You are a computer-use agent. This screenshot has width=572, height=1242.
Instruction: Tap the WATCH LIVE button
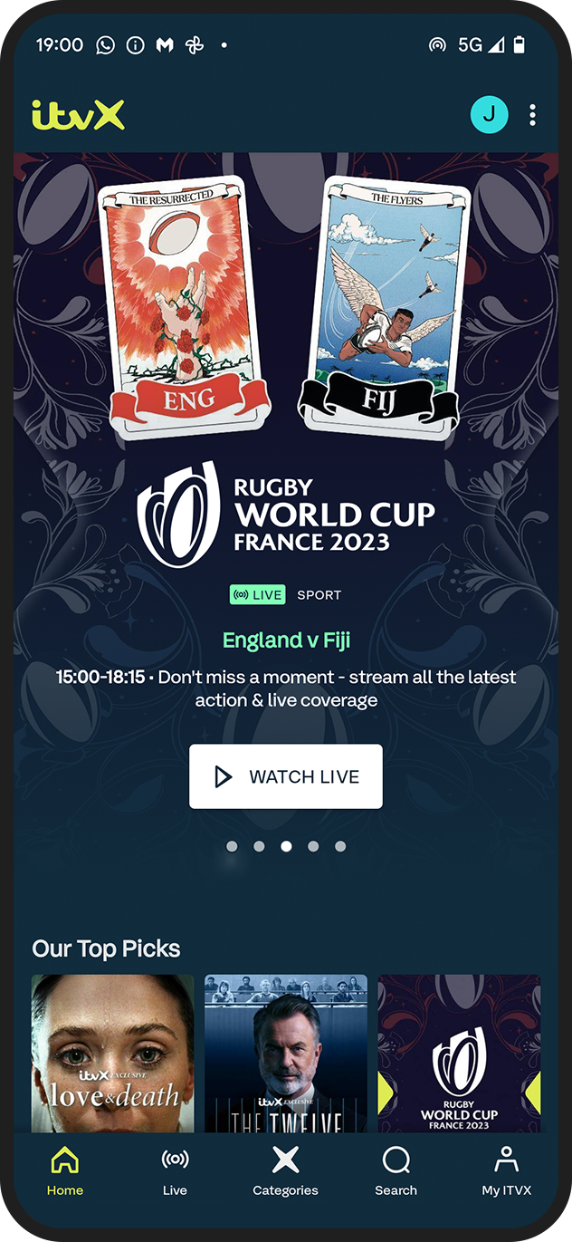tap(286, 776)
